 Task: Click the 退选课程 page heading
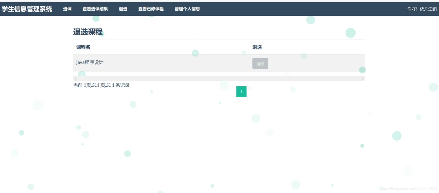88,32
